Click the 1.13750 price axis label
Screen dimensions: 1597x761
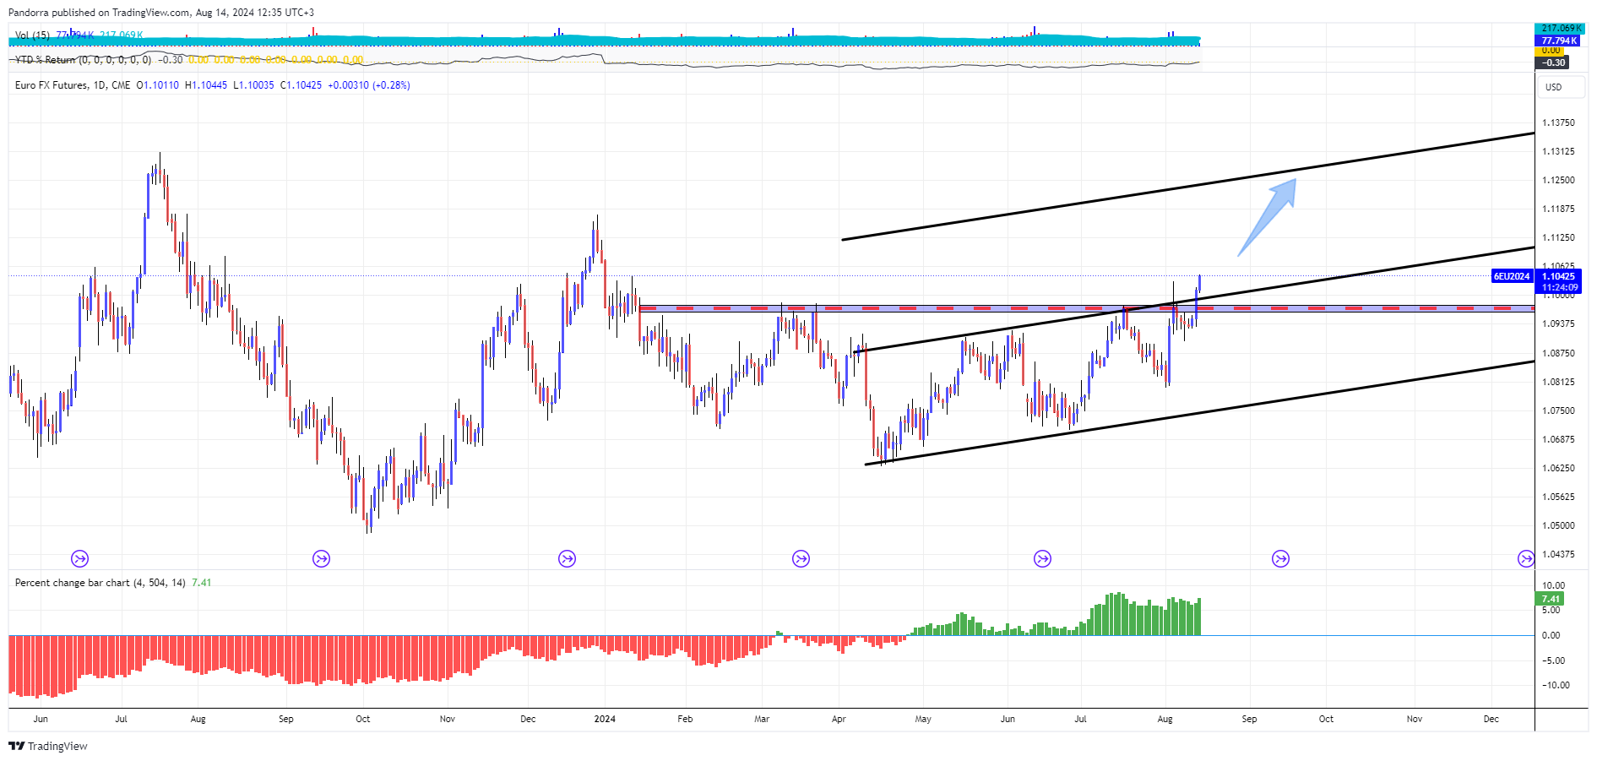(x=1558, y=122)
